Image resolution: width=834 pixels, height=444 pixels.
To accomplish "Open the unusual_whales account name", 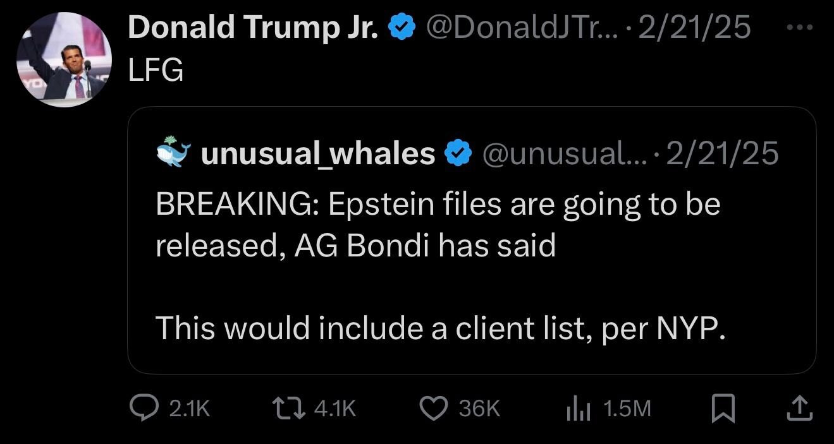I will [x=318, y=153].
